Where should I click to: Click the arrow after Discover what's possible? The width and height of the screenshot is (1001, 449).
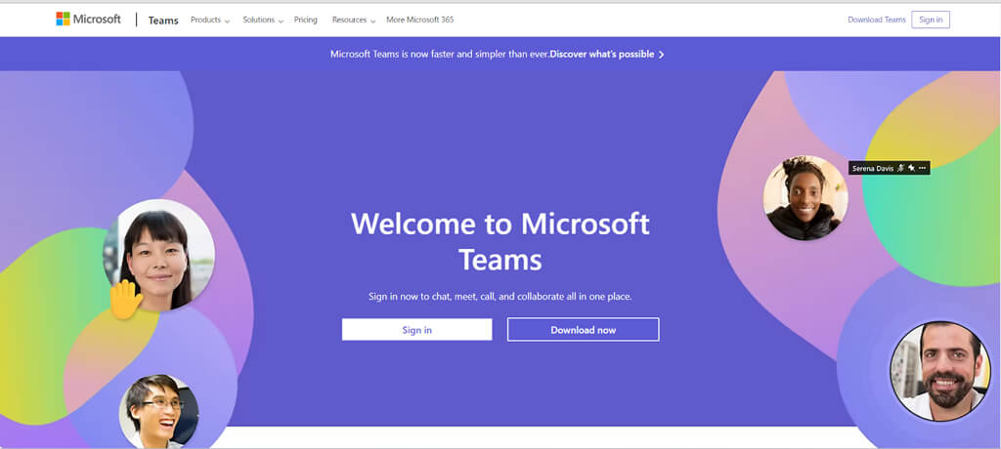click(662, 55)
